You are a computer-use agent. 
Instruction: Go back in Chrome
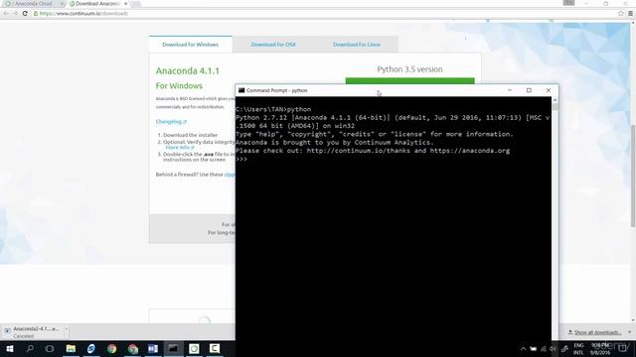pyautogui.click(x=6, y=13)
